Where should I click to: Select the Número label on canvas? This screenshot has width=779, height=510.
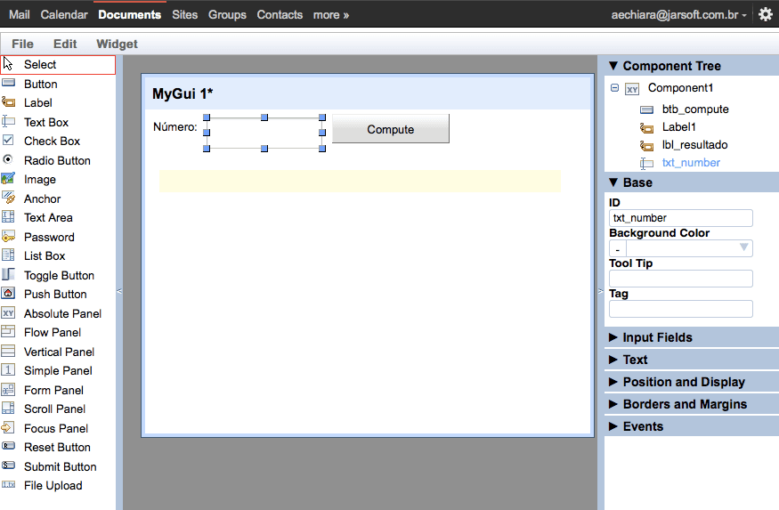click(x=174, y=127)
